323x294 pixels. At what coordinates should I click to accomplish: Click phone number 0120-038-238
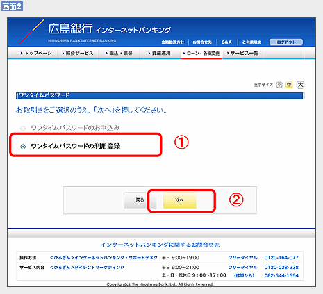(x=281, y=267)
